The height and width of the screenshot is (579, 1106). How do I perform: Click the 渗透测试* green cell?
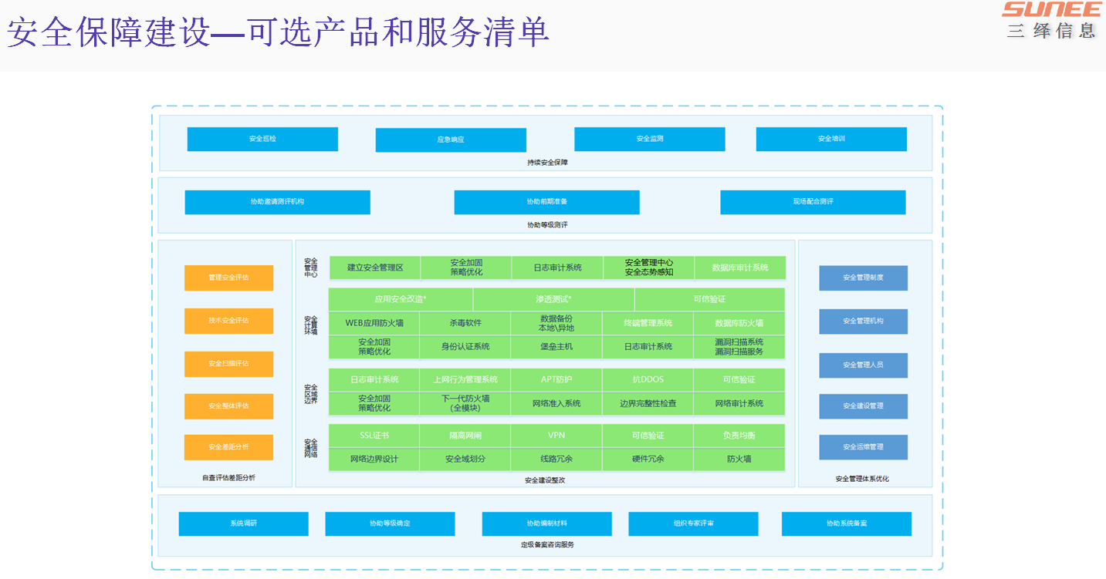[x=553, y=299]
